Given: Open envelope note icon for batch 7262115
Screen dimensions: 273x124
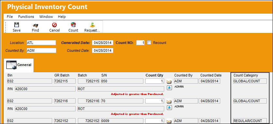Looking at the screenshot, I should point(169,81).
